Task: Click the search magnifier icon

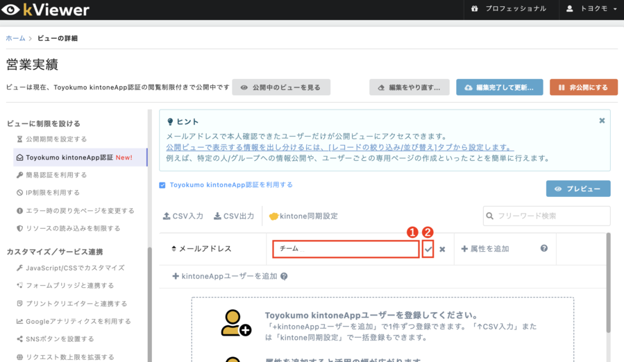Action: [x=490, y=216]
